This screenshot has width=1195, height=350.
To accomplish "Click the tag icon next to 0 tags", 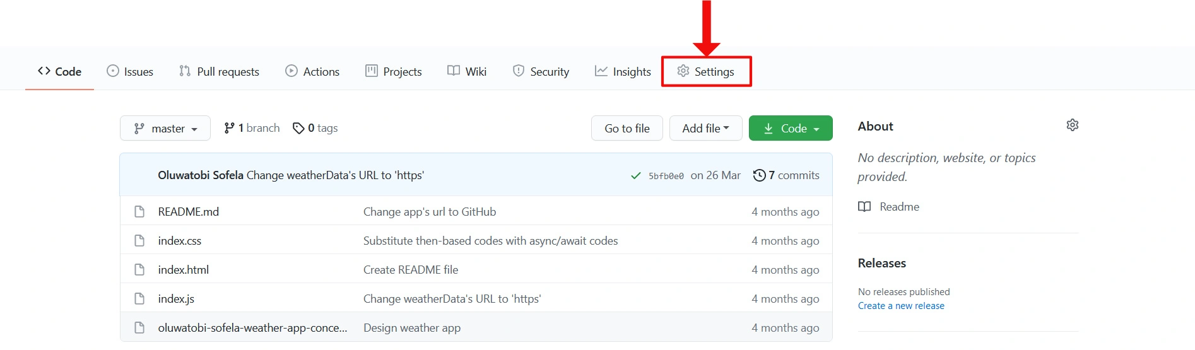I will (x=298, y=129).
